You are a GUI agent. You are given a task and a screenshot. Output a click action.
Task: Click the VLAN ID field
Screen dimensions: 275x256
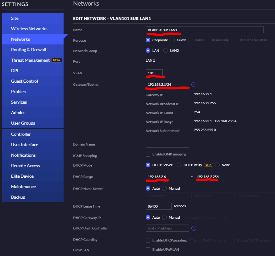[x=154, y=73]
